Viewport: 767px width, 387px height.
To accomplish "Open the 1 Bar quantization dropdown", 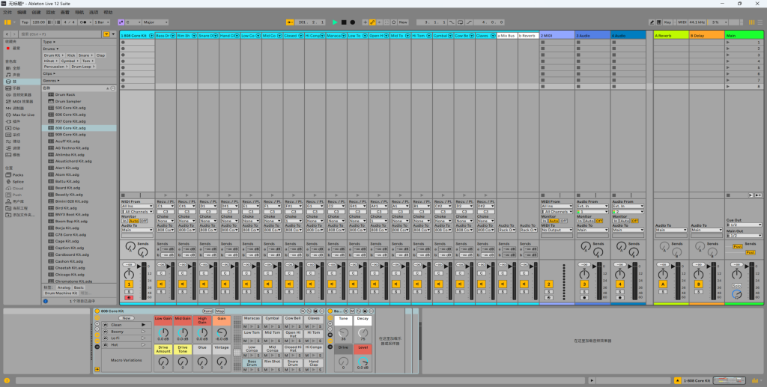I will [x=101, y=22].
